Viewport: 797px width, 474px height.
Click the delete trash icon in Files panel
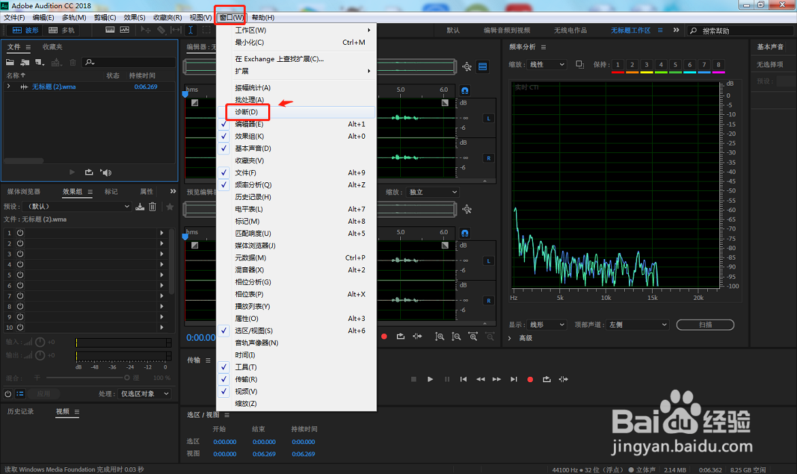(73, 63)
